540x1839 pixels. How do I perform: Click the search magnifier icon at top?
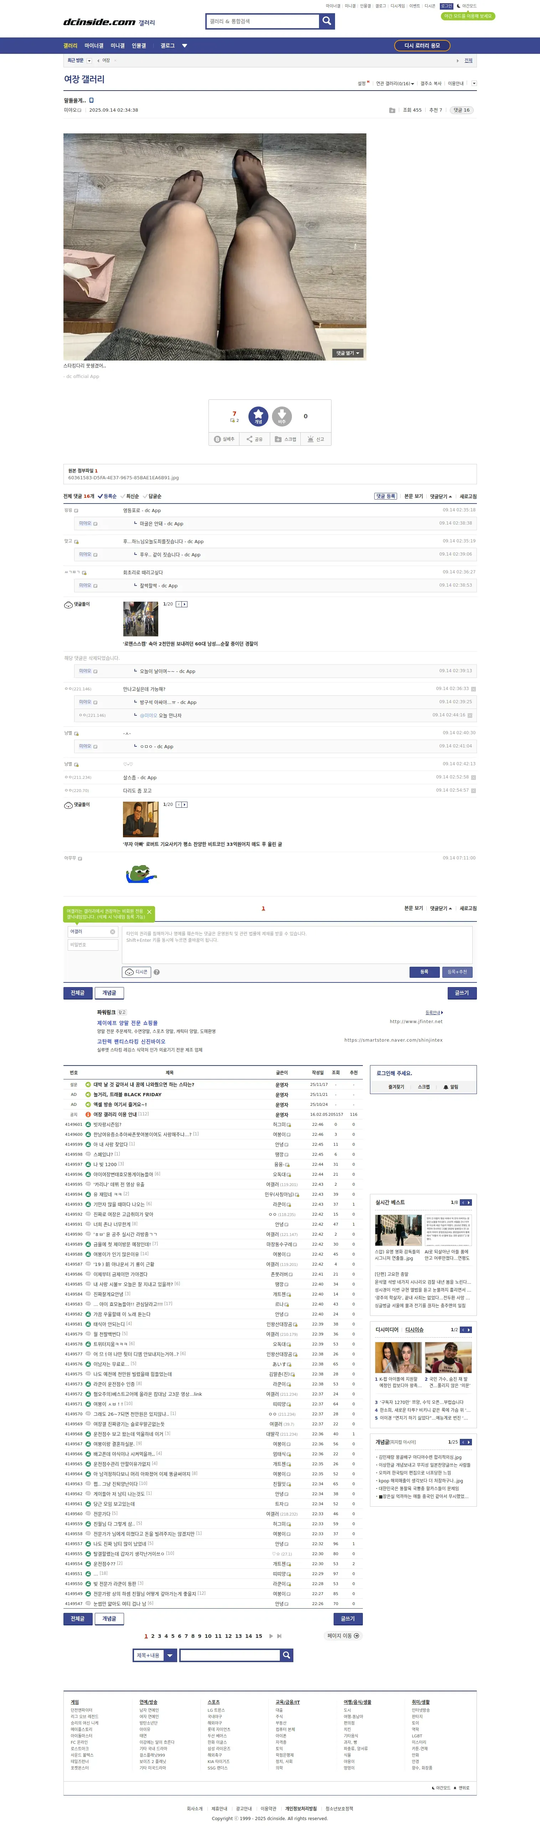(326, 21)
